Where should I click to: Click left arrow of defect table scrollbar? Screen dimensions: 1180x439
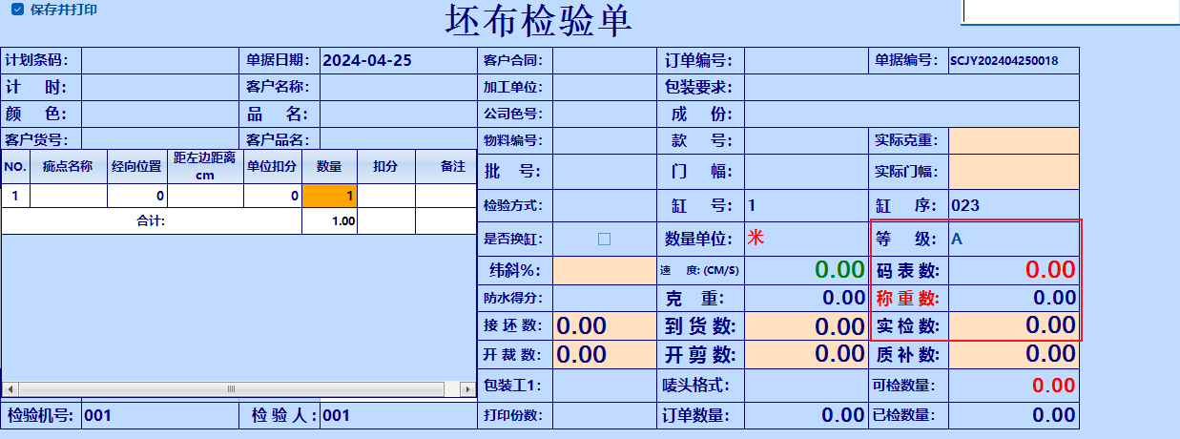click(x=10, y=389)
